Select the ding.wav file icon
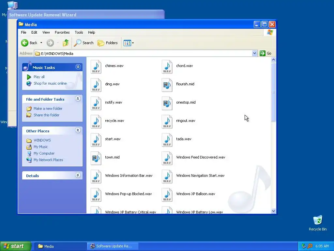334x251 pixels. [x=96, y=85]
